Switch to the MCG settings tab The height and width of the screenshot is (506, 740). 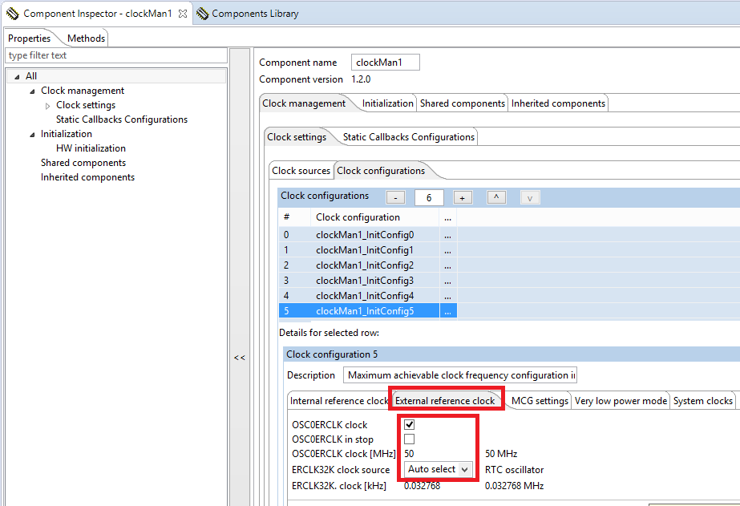540,401
